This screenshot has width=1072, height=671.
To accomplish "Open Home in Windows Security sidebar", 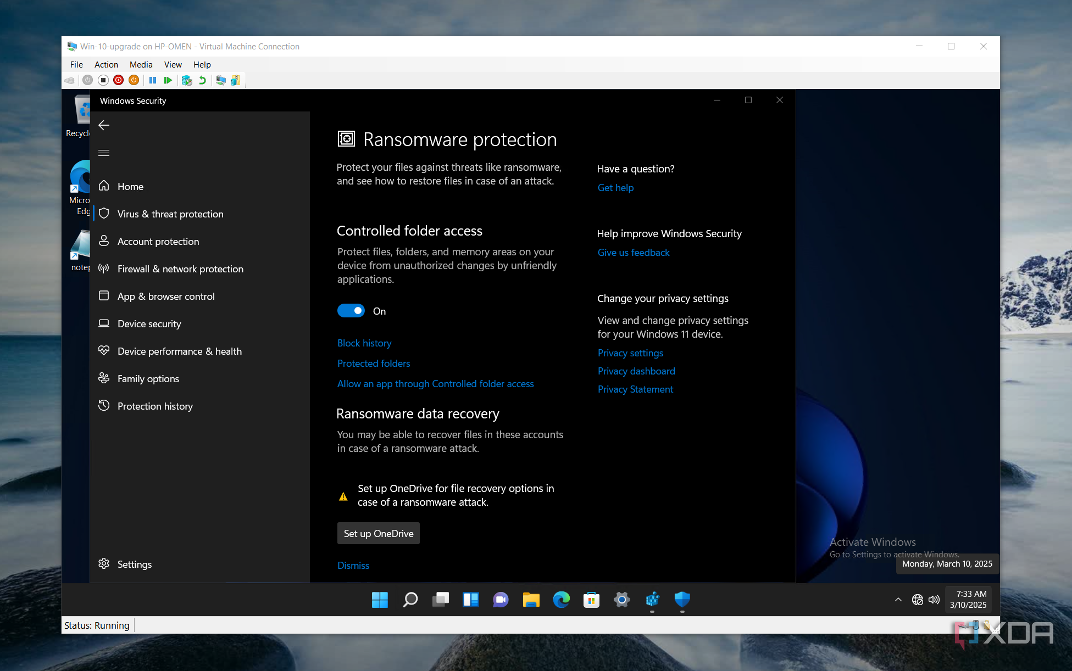I will tap(200, 186).
